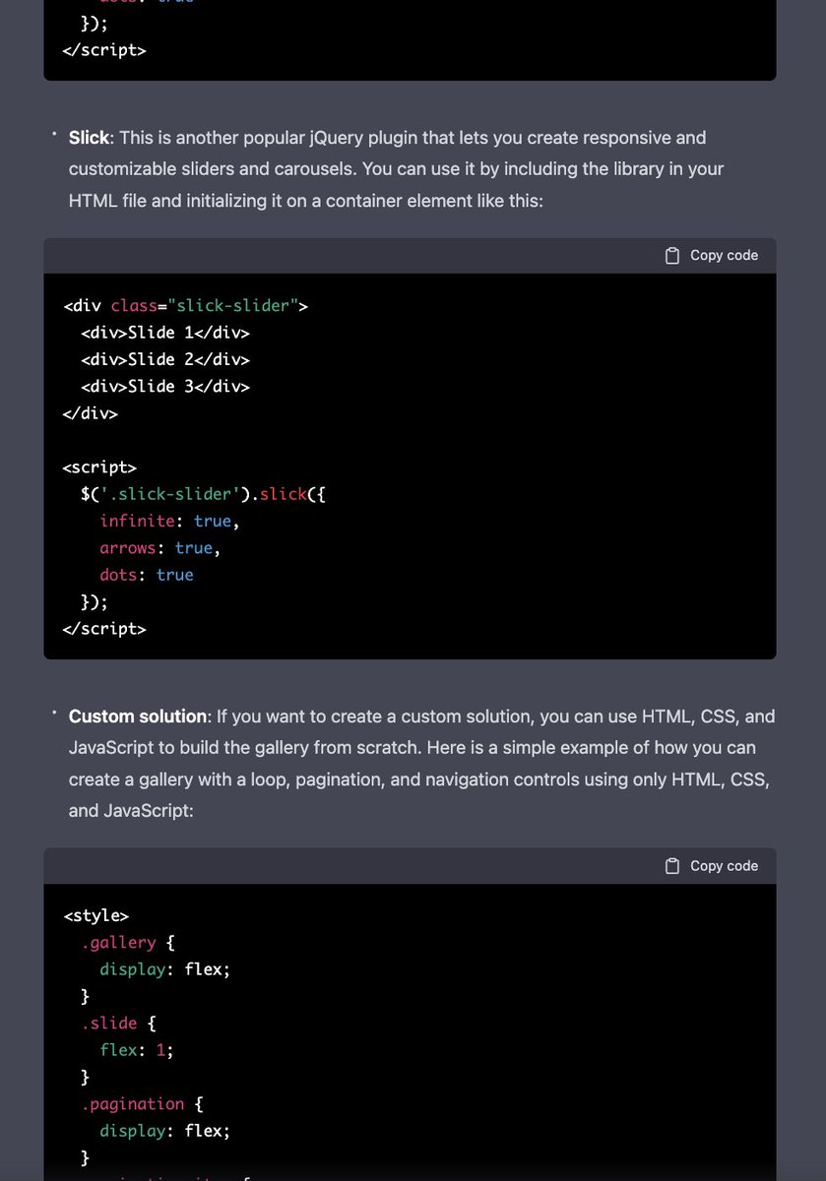The width and height of the screenshot is (826, 1181).
Task: Copy code of the style gallery snippet
Action: coord(712,866)
